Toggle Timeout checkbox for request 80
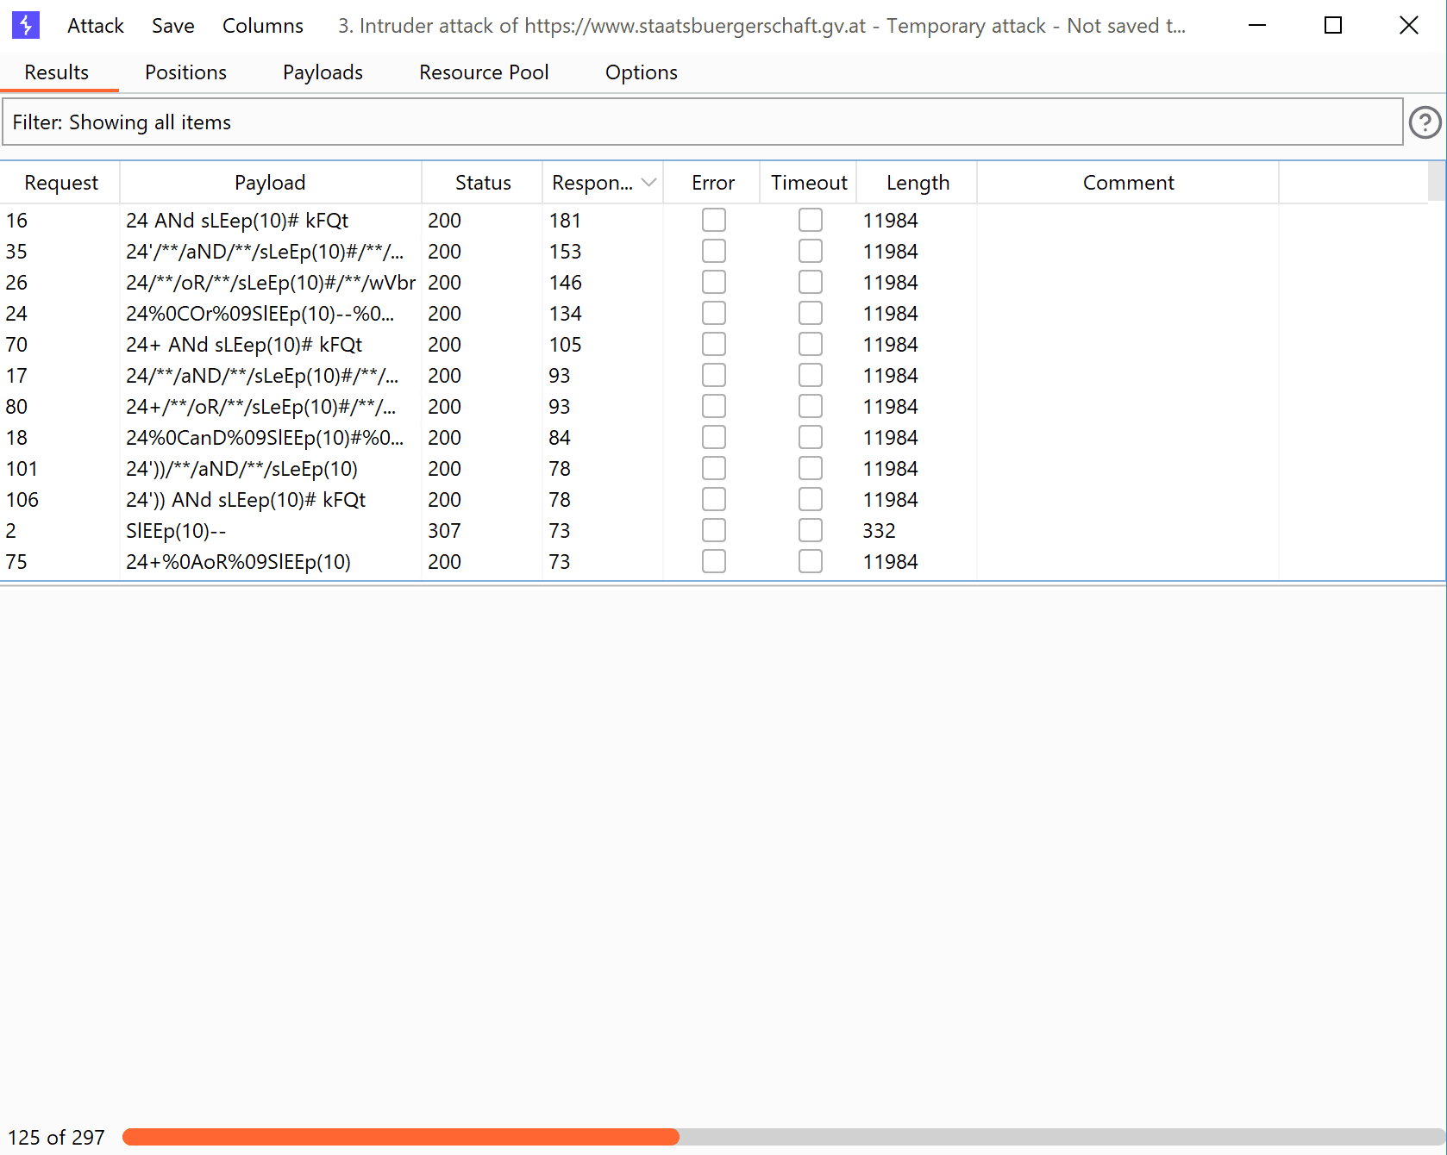1447x1155 pixels. point(811,407)
